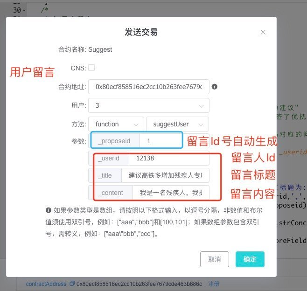
Task: Click the 合约名称: Suggest text
Action: (85, 49)
